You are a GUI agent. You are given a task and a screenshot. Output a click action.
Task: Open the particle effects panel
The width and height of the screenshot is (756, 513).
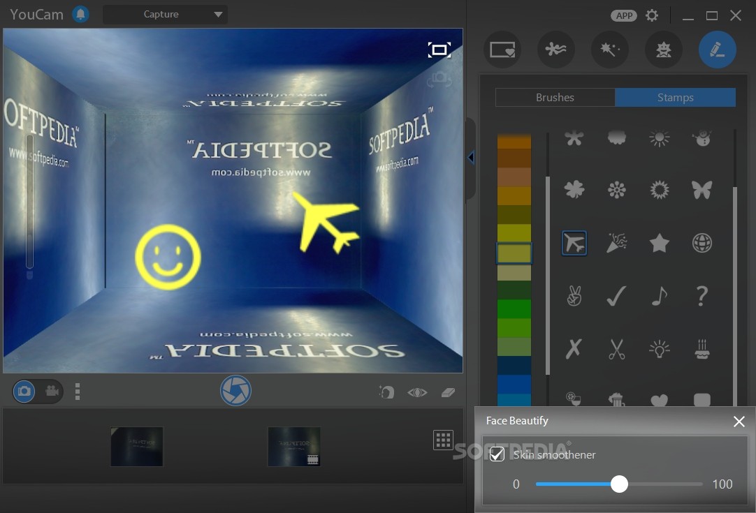[556, 50]
